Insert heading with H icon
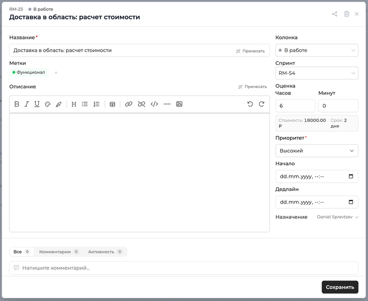 coord(74,104)
